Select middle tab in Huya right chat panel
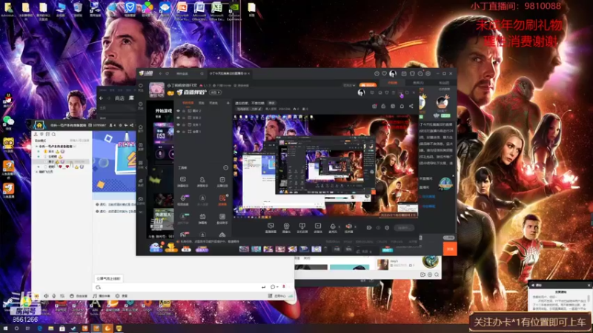593x333 pixels. [x=418, y=83]
